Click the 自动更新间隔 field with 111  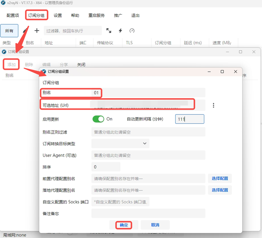tap(190, 119)
